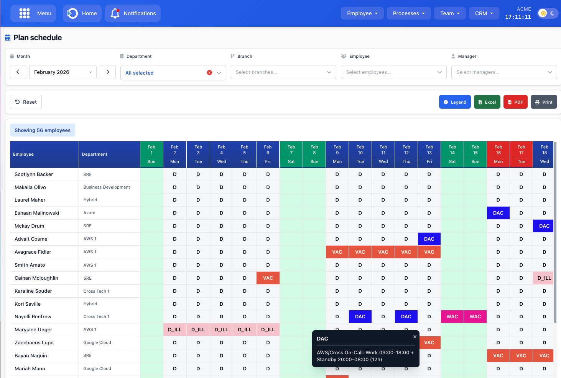
Task: Open the Employee menu
Action: pos(362,13)
